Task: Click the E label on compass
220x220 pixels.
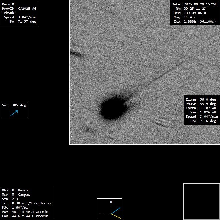Action: click(x=99, y=214)
